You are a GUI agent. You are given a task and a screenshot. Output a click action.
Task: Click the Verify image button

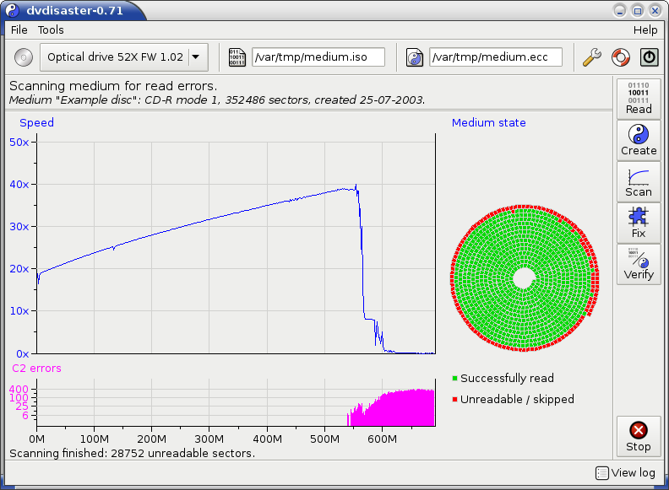(x=639, y=263)
